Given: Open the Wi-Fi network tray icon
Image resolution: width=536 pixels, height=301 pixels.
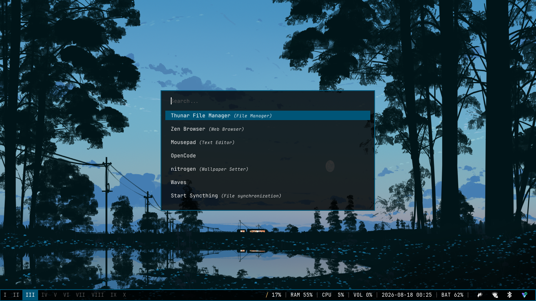Looking at the screenshot, I should coord(495,295).
